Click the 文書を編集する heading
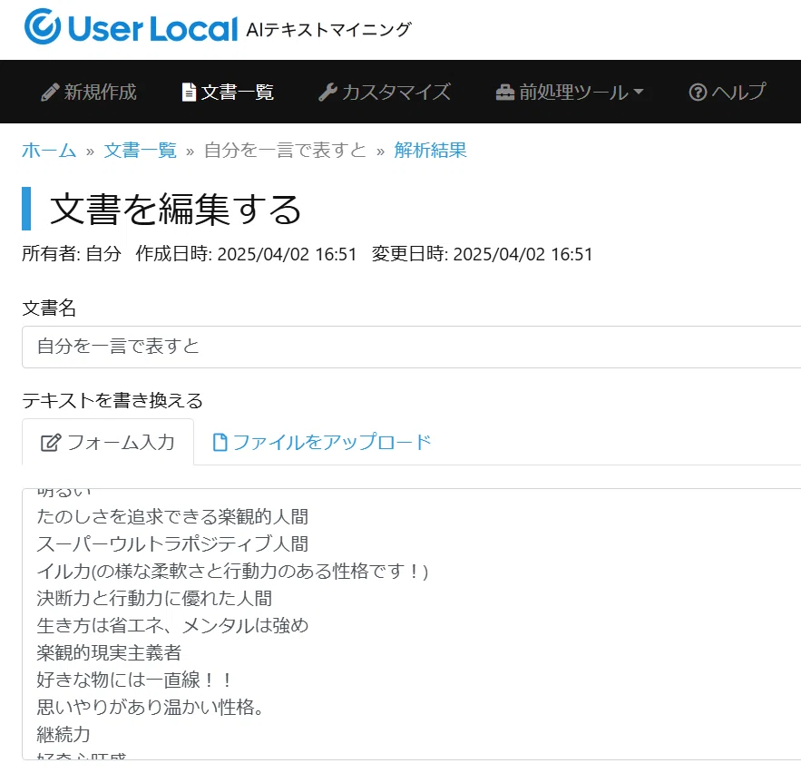Viewport: 801px width, 773px height. click(175, 210)
